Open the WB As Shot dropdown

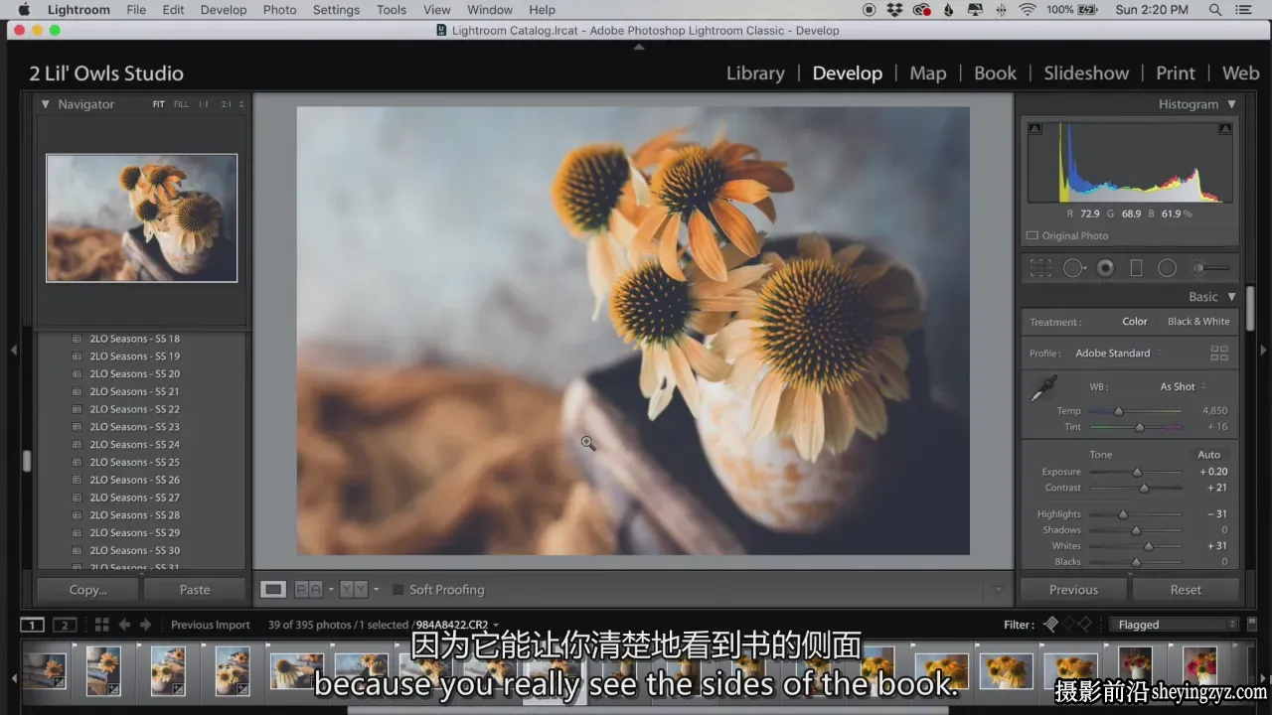1183,387
